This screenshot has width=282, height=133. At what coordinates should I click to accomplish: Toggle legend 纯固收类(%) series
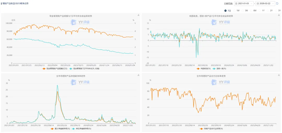[204, 69]
